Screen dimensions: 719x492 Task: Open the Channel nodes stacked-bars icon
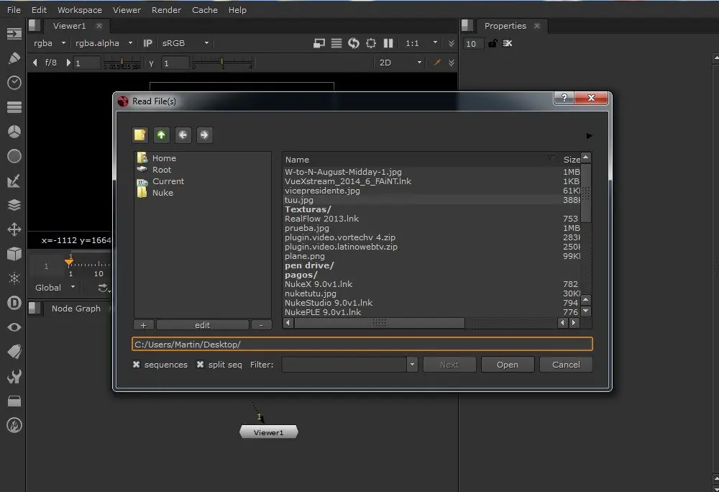pyautogui.click(x=14, y=107)
